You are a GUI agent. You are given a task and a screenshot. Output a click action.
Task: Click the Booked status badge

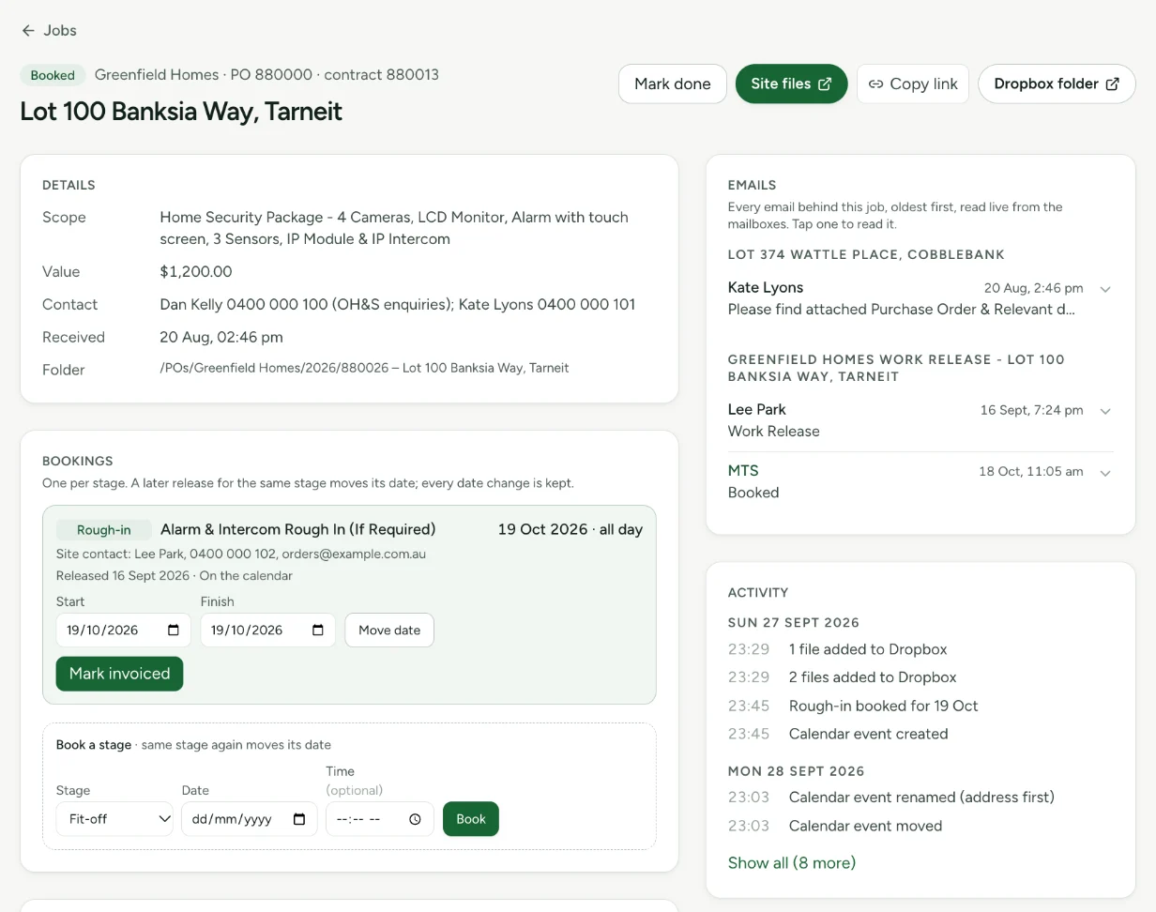pyautogui.click(x=53, y=75)
